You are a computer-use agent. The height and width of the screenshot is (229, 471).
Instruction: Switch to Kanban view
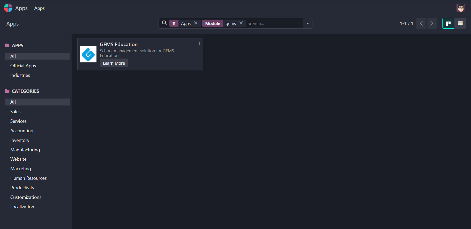point(448,23)
